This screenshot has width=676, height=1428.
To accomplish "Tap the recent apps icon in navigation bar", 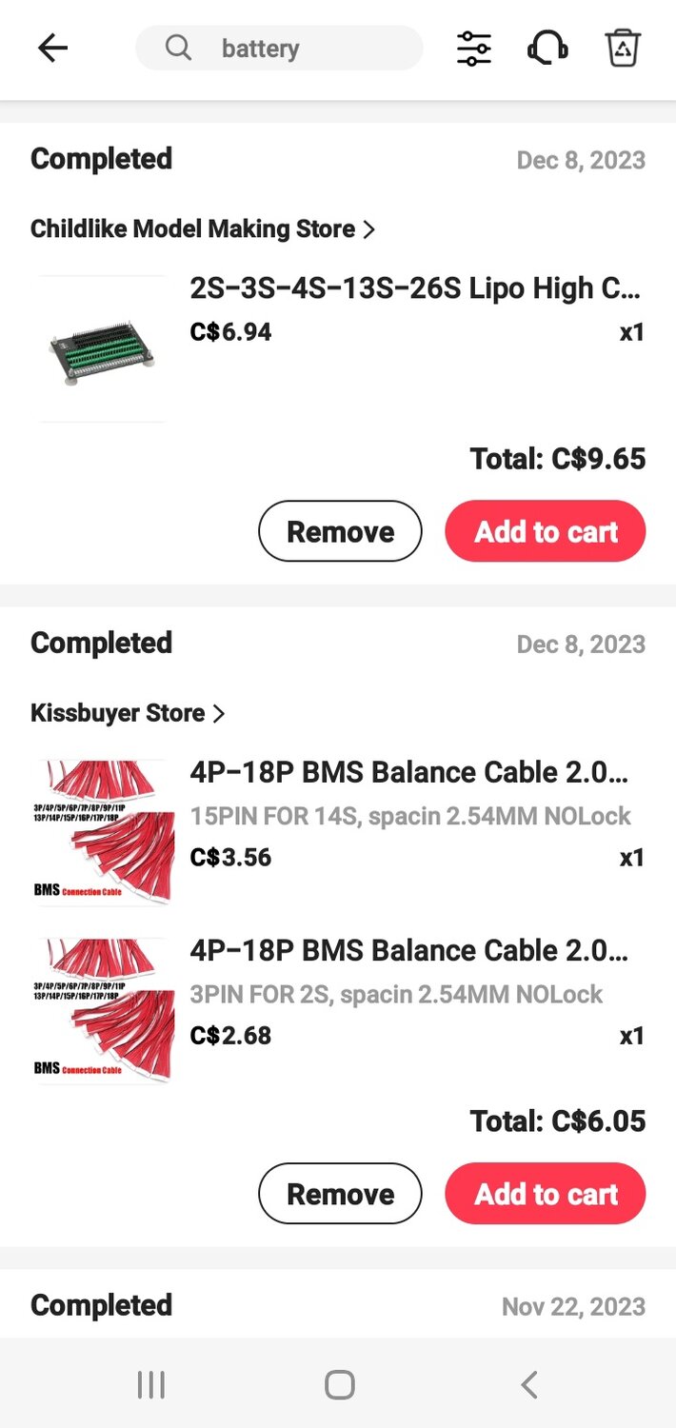I will [150, 1385].
